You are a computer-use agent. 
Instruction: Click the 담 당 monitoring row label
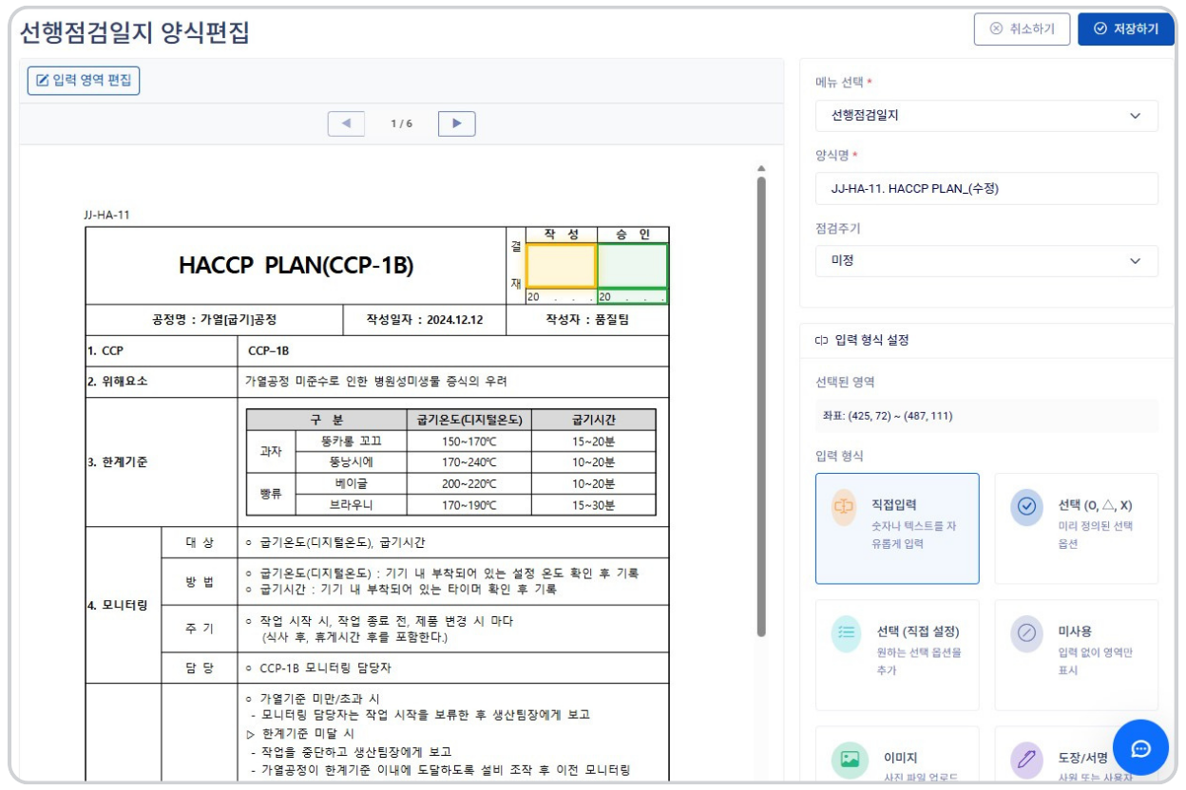[200, 668]
